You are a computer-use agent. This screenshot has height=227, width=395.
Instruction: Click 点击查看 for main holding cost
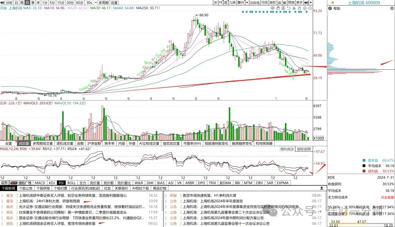click(387, 197)
